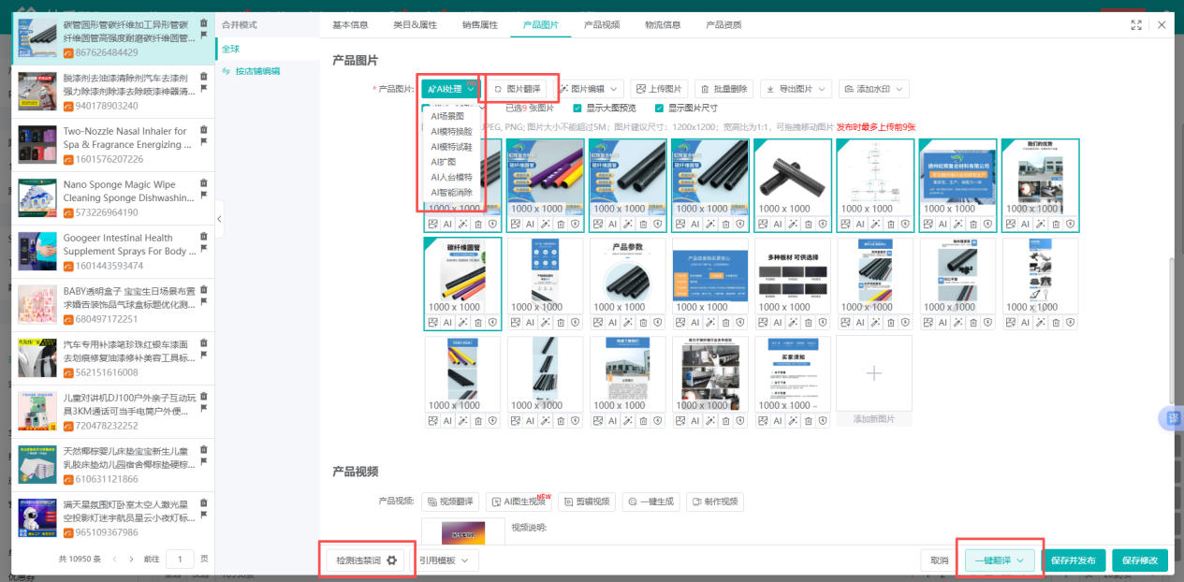Expand the 一键翻译 dropdown button

pyautogui.click(x=1000, y=560)
